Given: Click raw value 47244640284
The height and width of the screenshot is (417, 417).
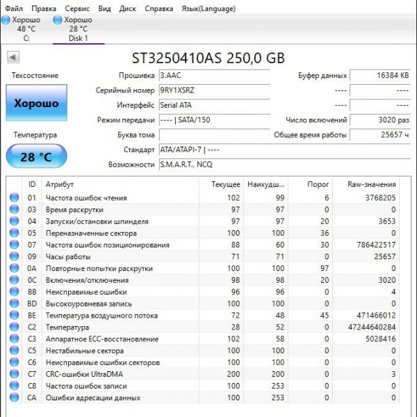Looking at the screenshot, I should click(x=372, y=327).
